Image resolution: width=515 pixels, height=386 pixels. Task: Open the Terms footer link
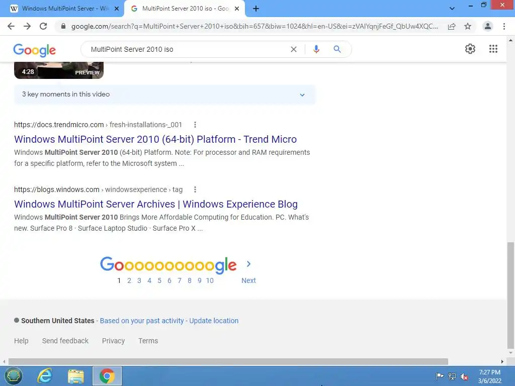[148, 341]
